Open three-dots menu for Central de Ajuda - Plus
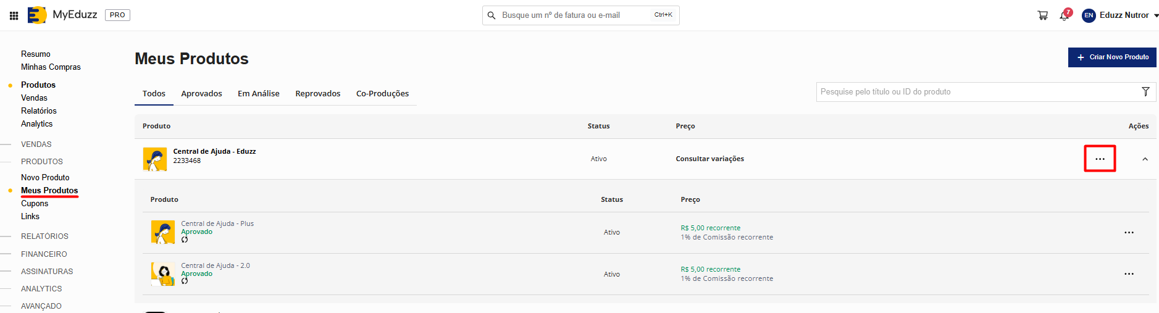The height and width of the screenshot is (313, 1159). coord(1129,233)
